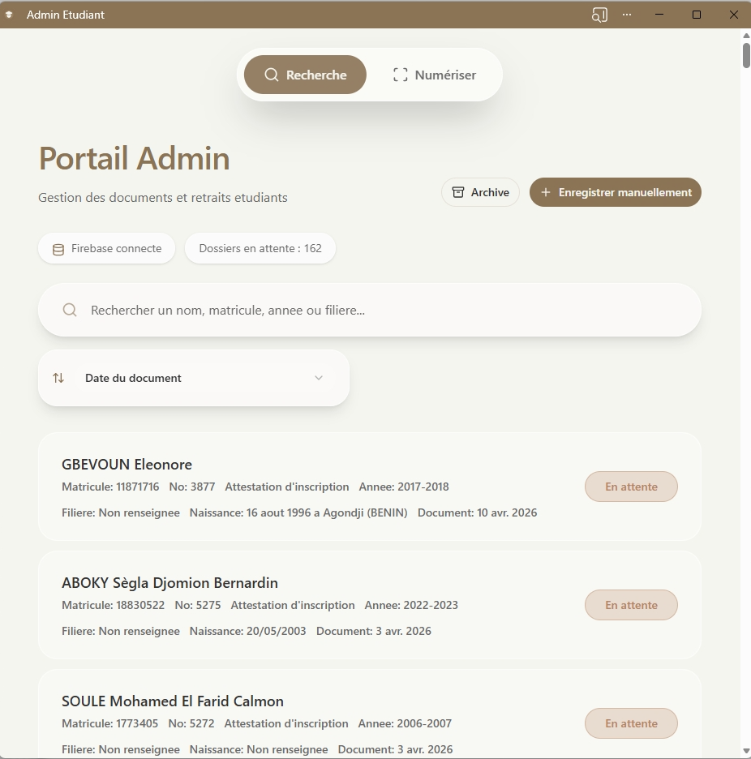Switch to the Recherche tab
The image size is (751, 759).
tap(305, 75)
